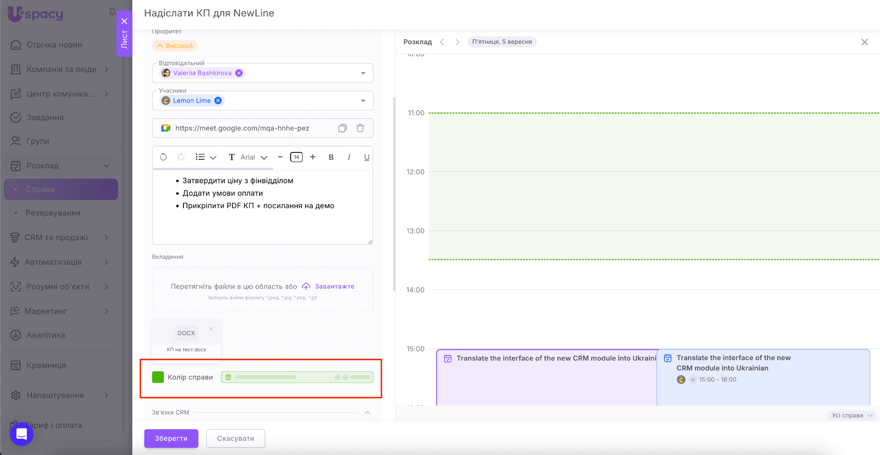Image resolution: width=880 pixels, height=455 pixels.
Task: Increase font size with plus button
Action: pyautogui.click(x=313, y=157)
